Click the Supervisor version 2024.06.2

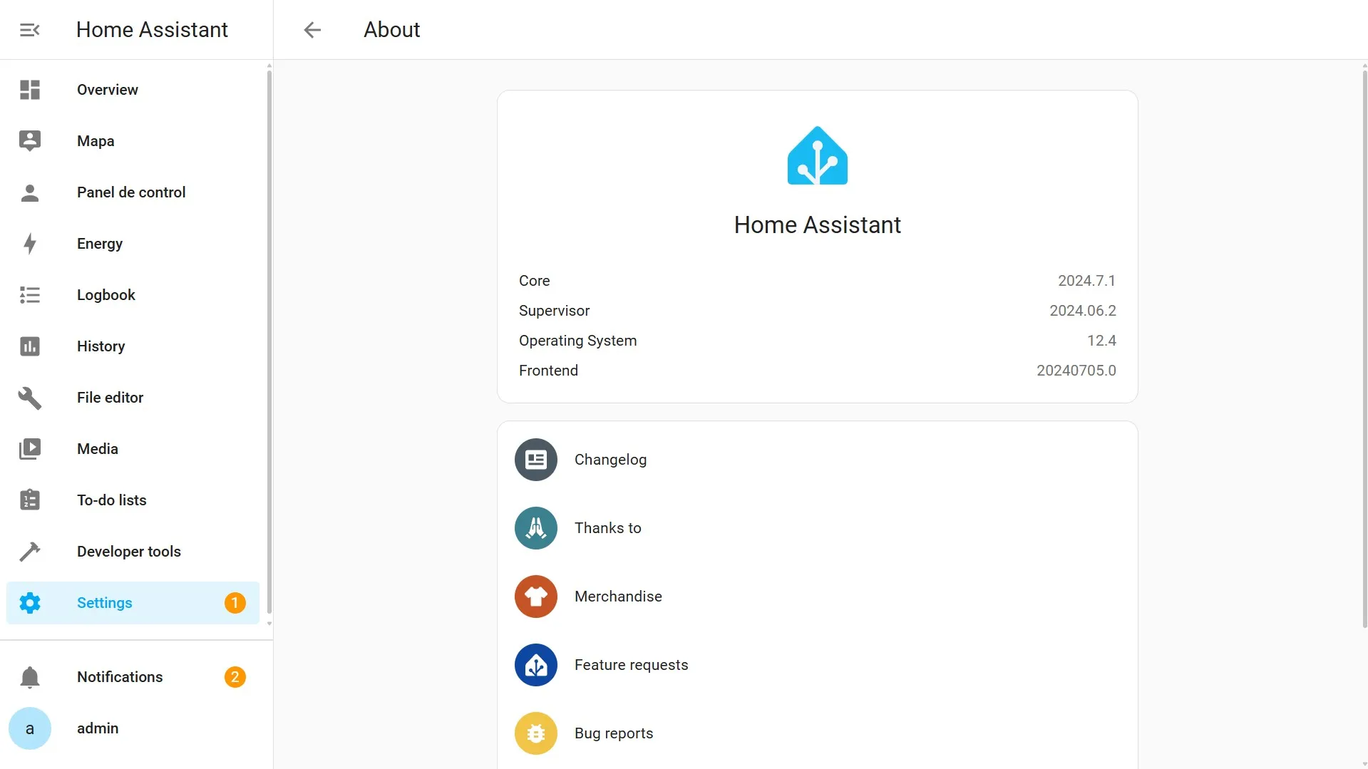point(1082,311)
